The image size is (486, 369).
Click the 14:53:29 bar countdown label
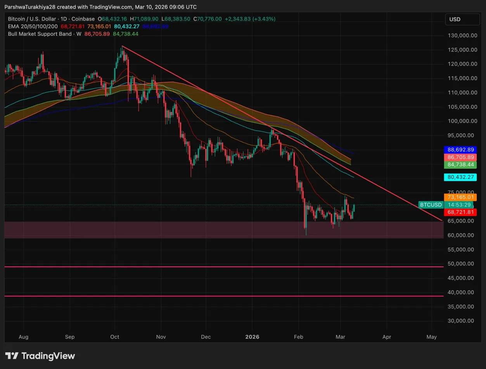tap(461, 205)
